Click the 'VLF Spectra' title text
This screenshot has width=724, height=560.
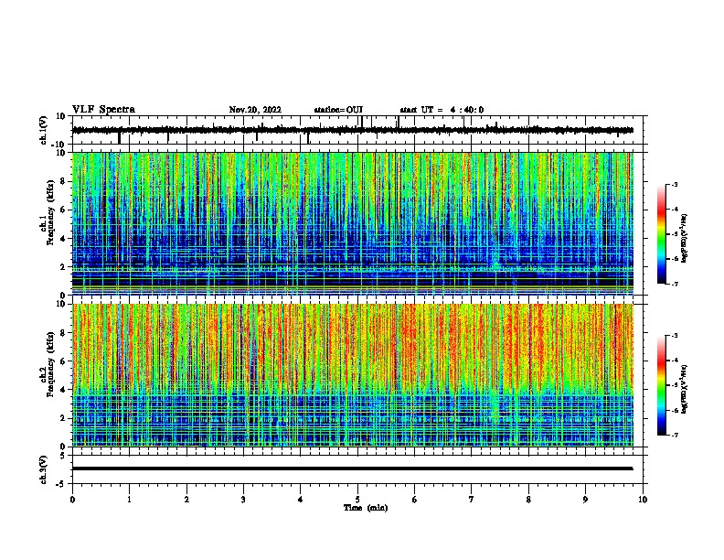pos(103,110)
